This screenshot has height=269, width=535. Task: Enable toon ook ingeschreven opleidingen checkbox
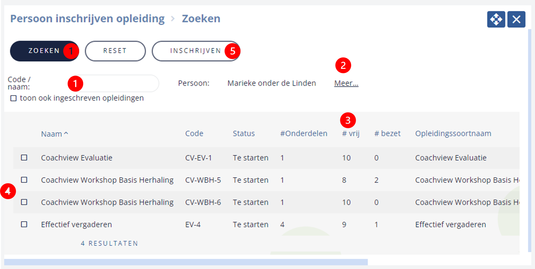pos(14,98)
